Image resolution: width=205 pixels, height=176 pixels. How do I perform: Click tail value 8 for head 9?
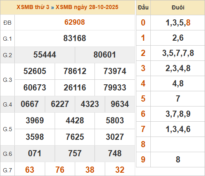click(x=178, y=160)
